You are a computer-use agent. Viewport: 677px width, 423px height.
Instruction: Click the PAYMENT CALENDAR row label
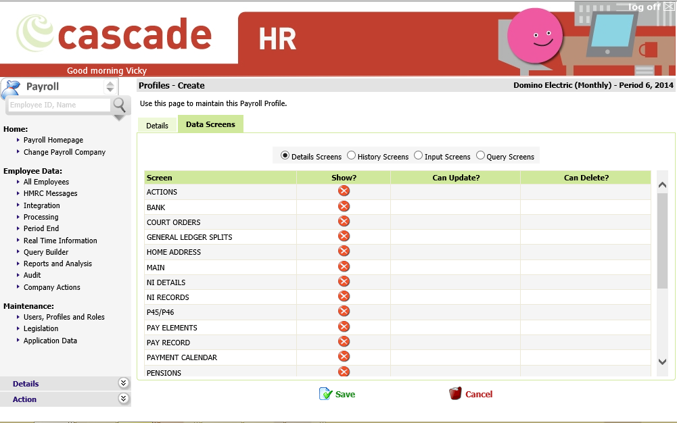(x=182, y=357)
